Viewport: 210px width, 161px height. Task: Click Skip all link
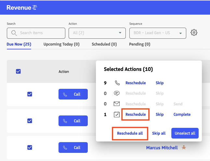[159, 133]
